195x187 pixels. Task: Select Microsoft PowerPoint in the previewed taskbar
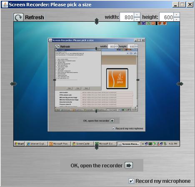pos(60,144)
